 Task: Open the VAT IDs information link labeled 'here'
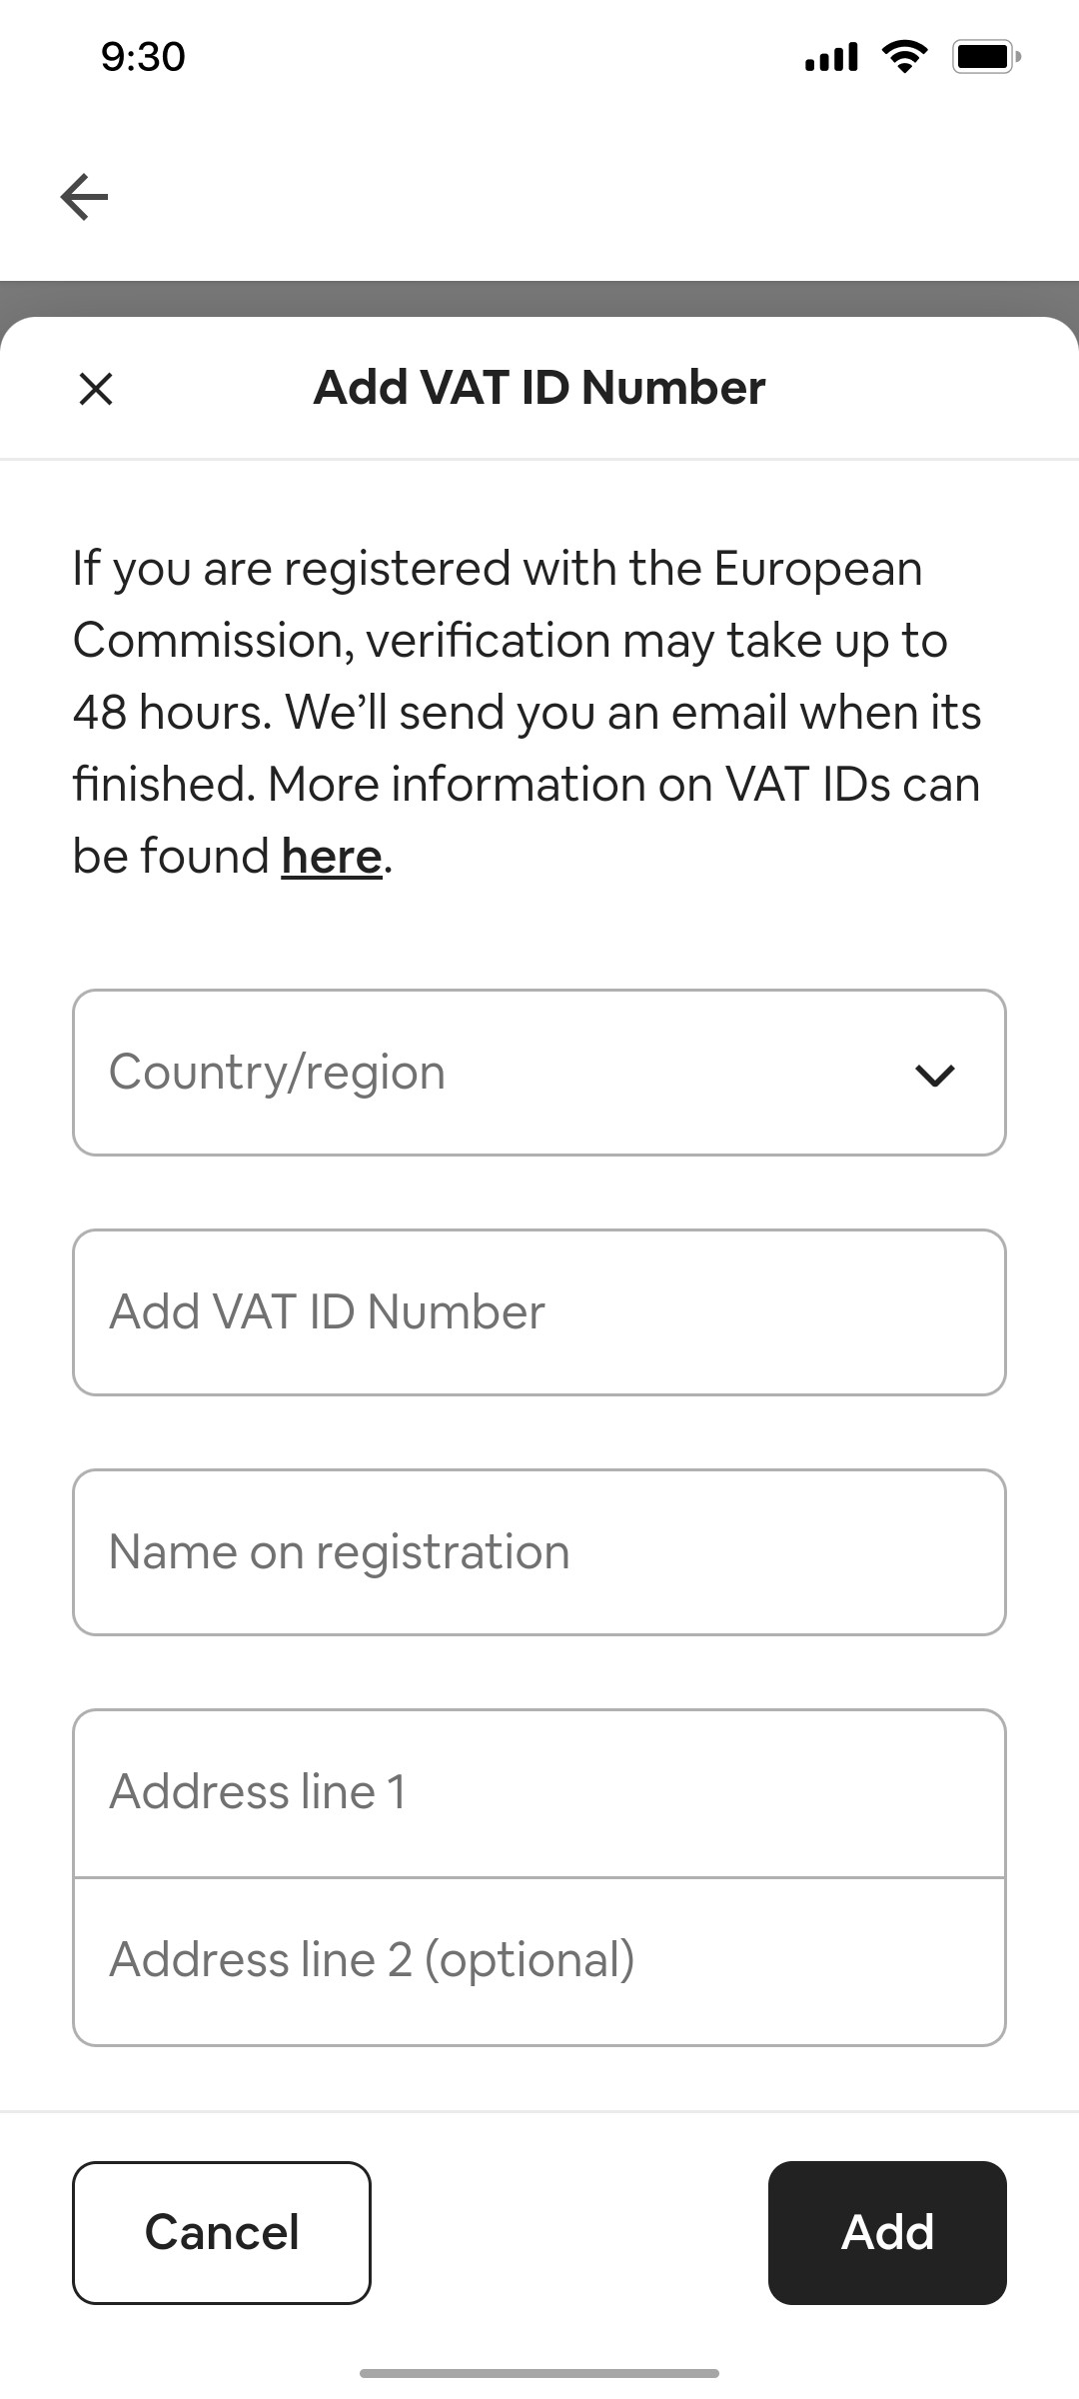click(330, 855)
